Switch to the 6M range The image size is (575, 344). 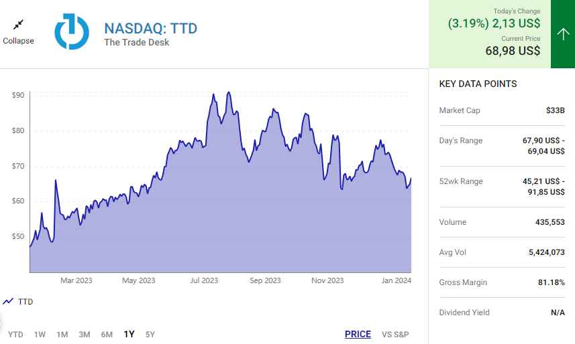(107, 335)
